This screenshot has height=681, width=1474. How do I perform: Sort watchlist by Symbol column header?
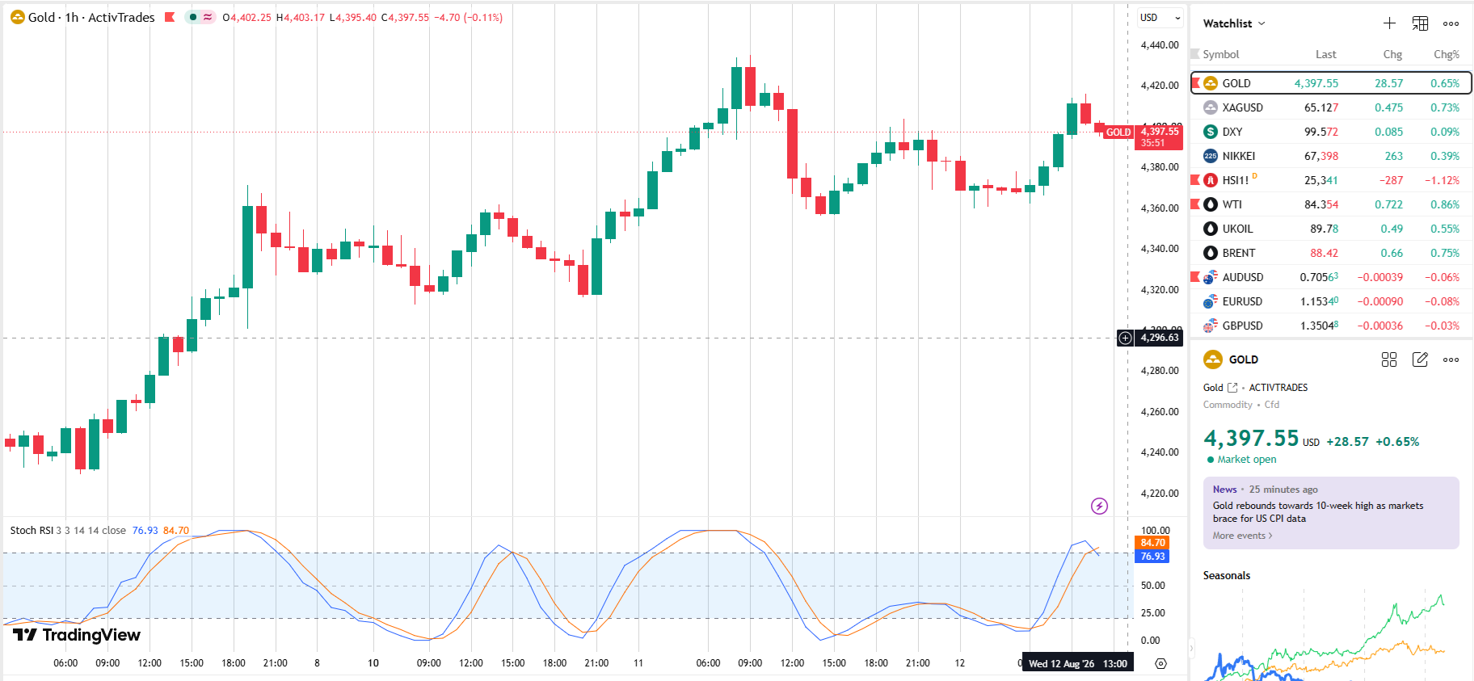(x=1220, y=54)
